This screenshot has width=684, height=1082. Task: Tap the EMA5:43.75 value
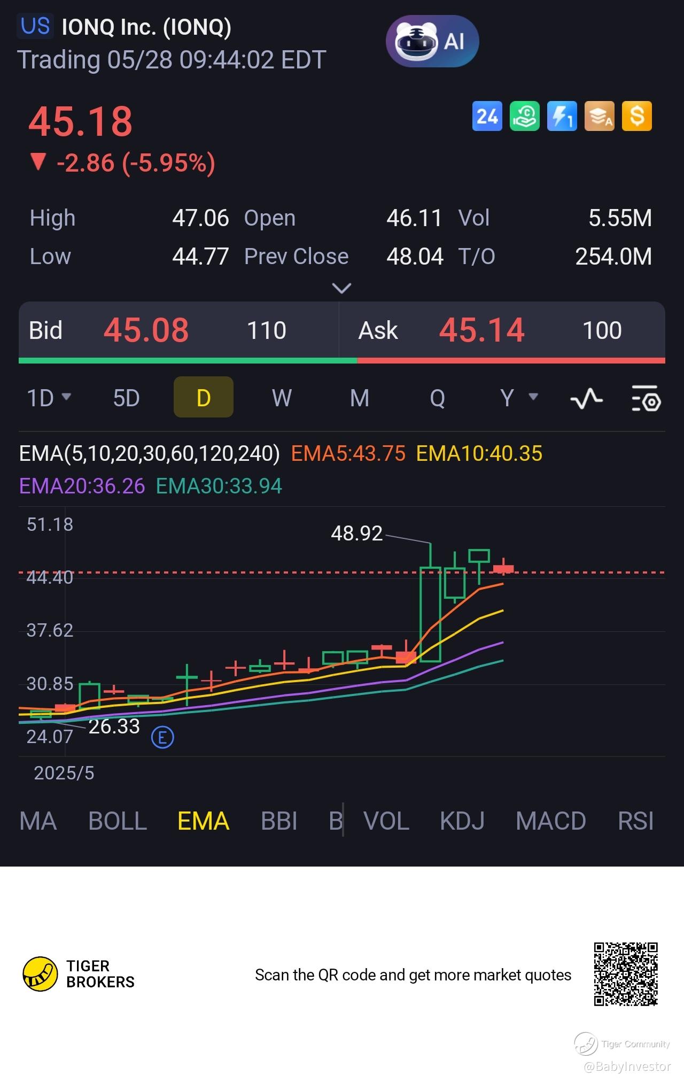tap(348, 453)
